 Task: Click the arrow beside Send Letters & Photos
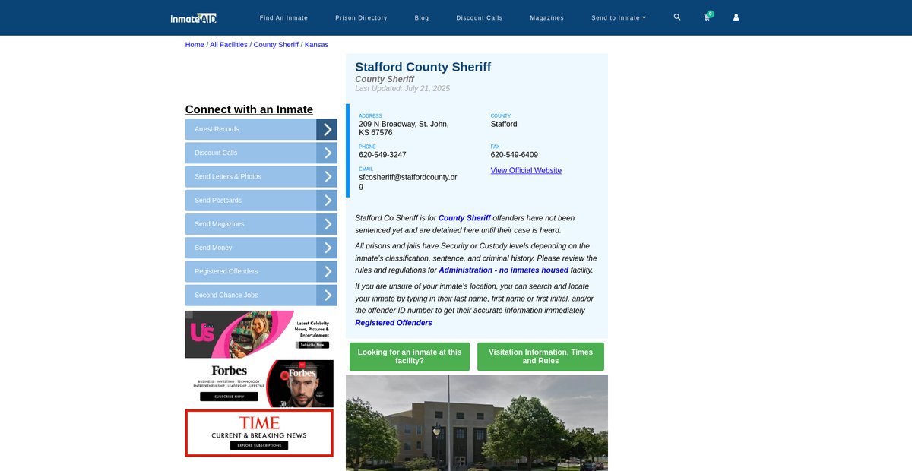coord(327,176)
